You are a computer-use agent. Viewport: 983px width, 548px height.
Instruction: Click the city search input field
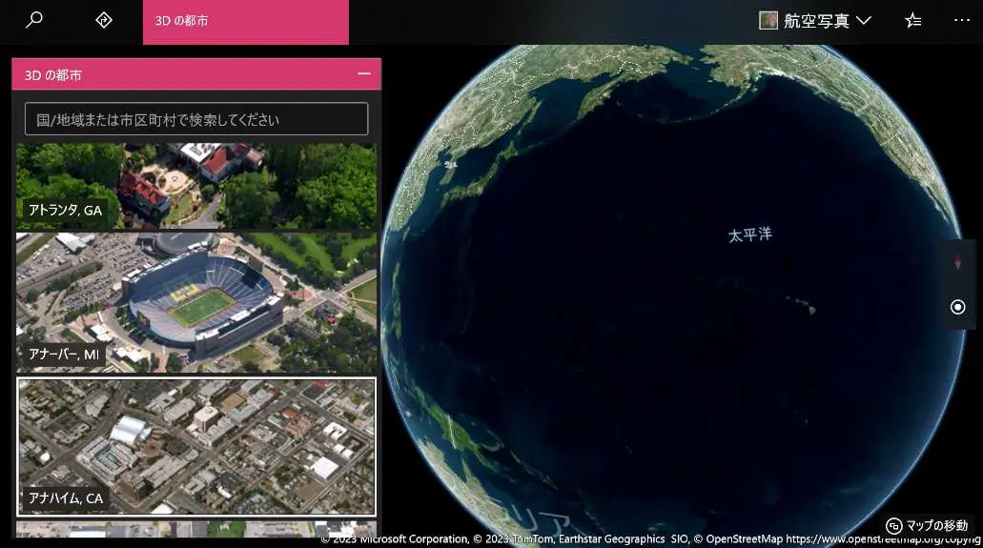click(x=196, y=119)
